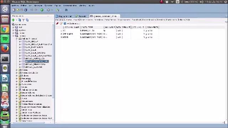Click the Connections panel horizontal scrollbar
228x128 pixels.
click(x=29, y=123)
